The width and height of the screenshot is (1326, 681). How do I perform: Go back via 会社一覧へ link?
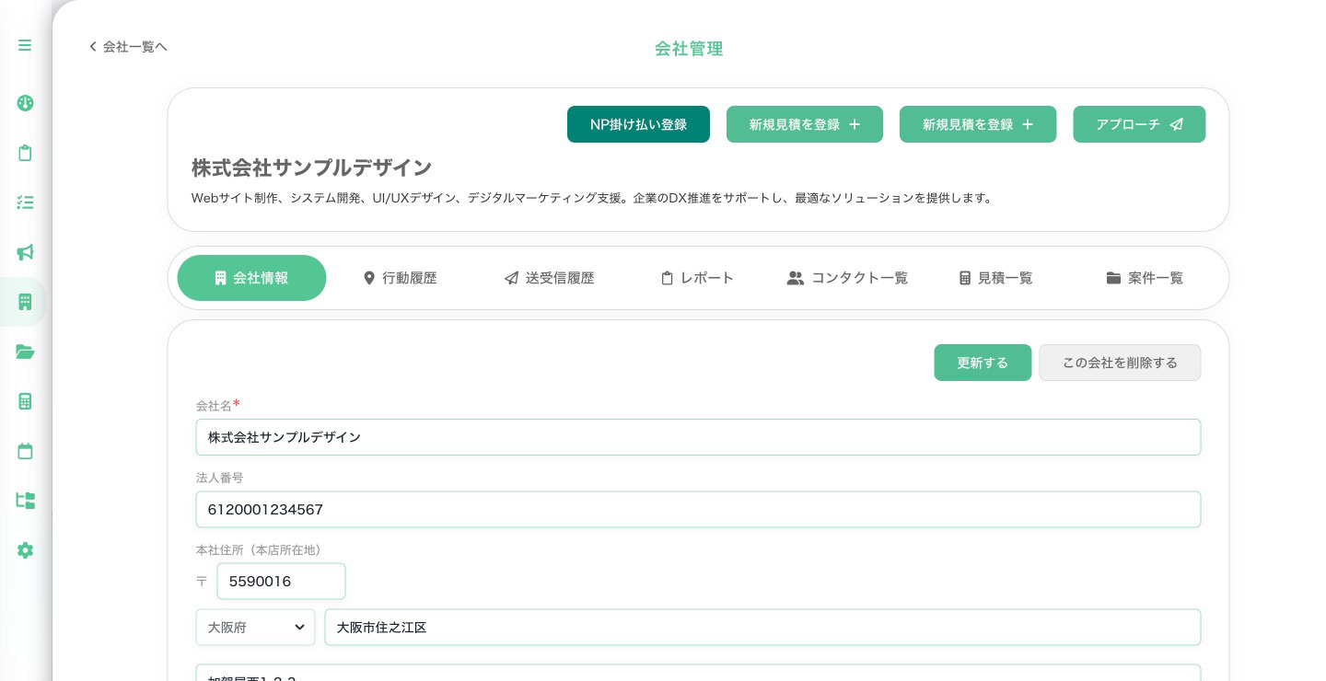point(128,46)
